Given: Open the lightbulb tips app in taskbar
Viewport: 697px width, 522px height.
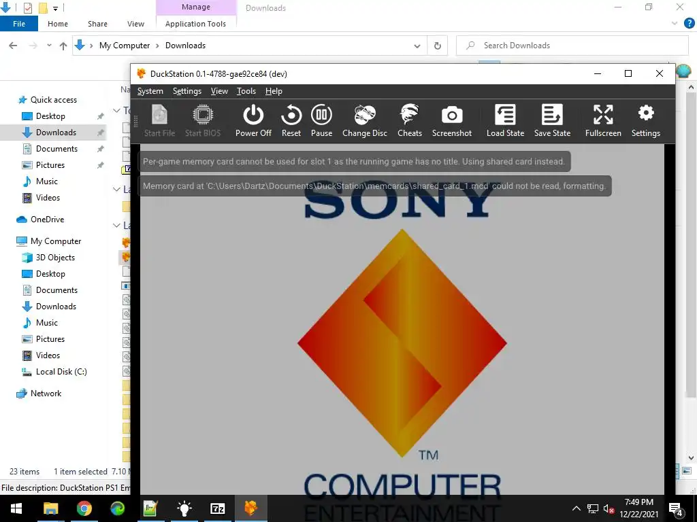Looking at the screenshot, I should tap(184, 508).
